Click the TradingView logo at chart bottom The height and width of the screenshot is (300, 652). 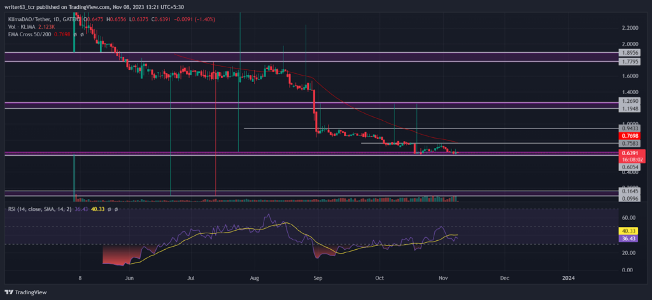pos(25,292)
